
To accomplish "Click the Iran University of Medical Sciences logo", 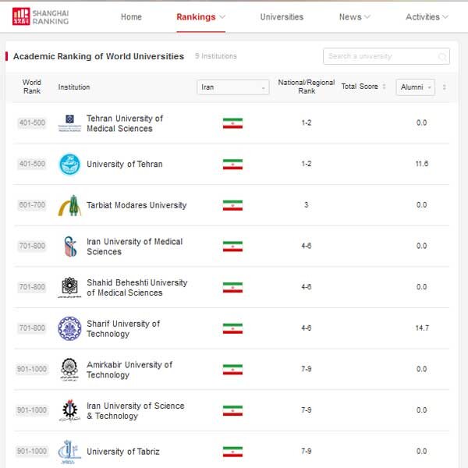I will click(x=69, y=246).
